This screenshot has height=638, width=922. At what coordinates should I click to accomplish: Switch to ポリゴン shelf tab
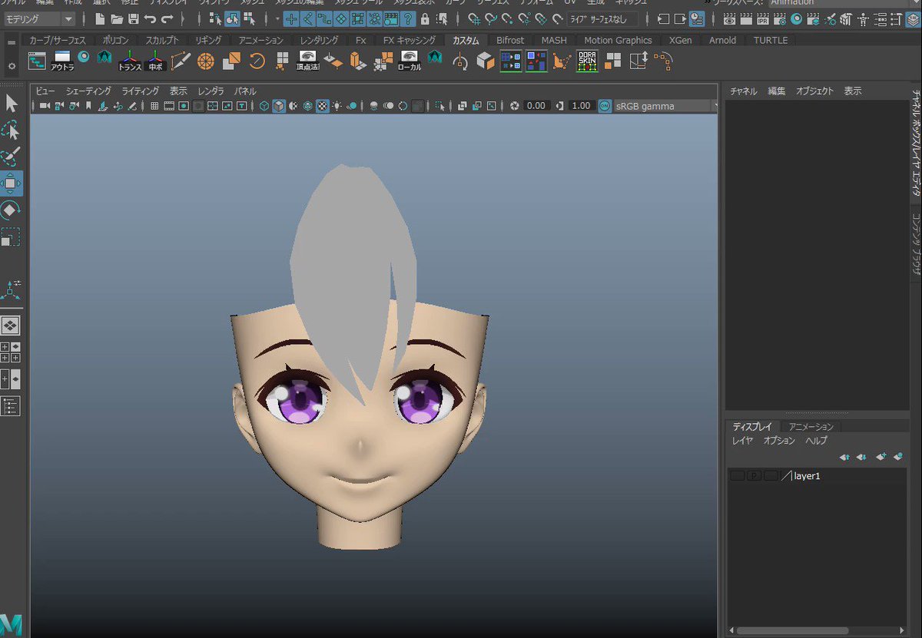(x=116, y=40)
